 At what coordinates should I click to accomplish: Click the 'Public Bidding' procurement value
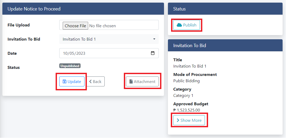pos(186,81)
